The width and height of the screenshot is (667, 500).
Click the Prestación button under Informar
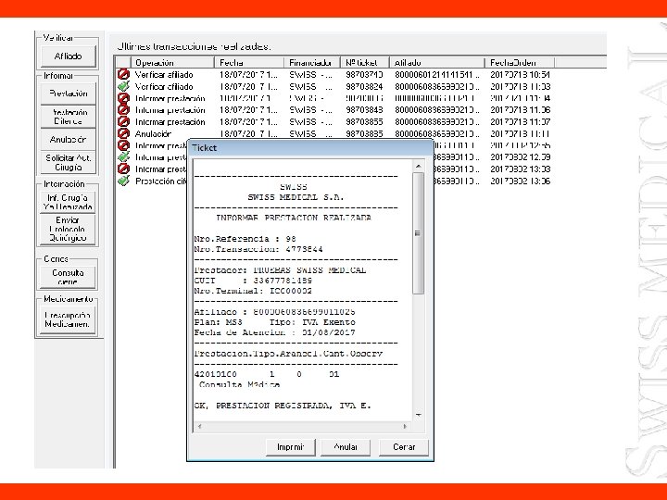[68, 94]
